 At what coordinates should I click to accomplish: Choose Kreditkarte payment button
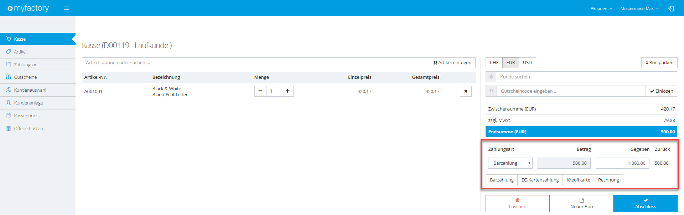coord(578,180)
